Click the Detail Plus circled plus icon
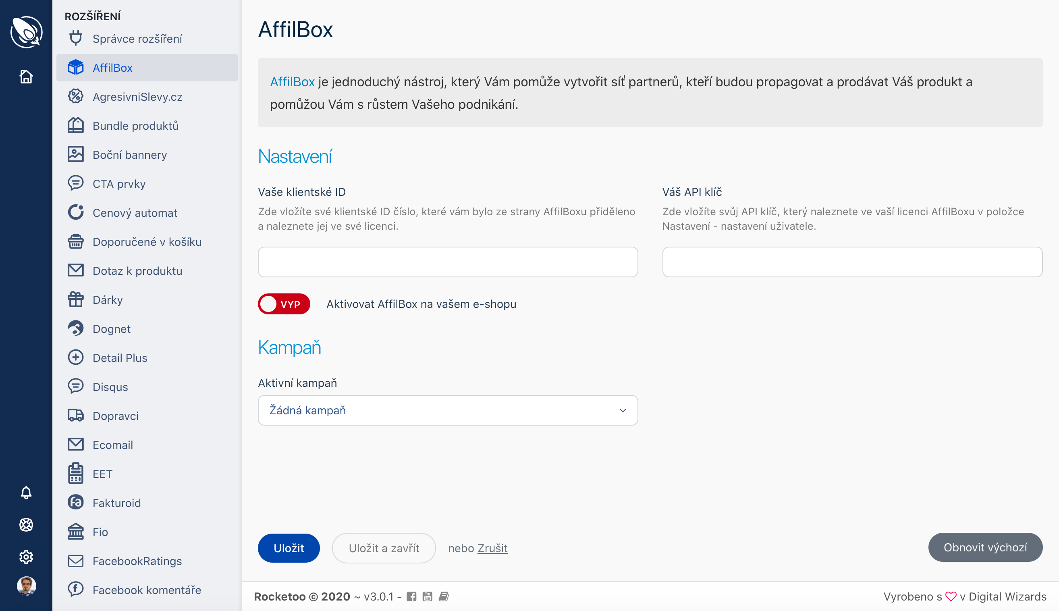1059x611 pixels. tap(75, 357)
